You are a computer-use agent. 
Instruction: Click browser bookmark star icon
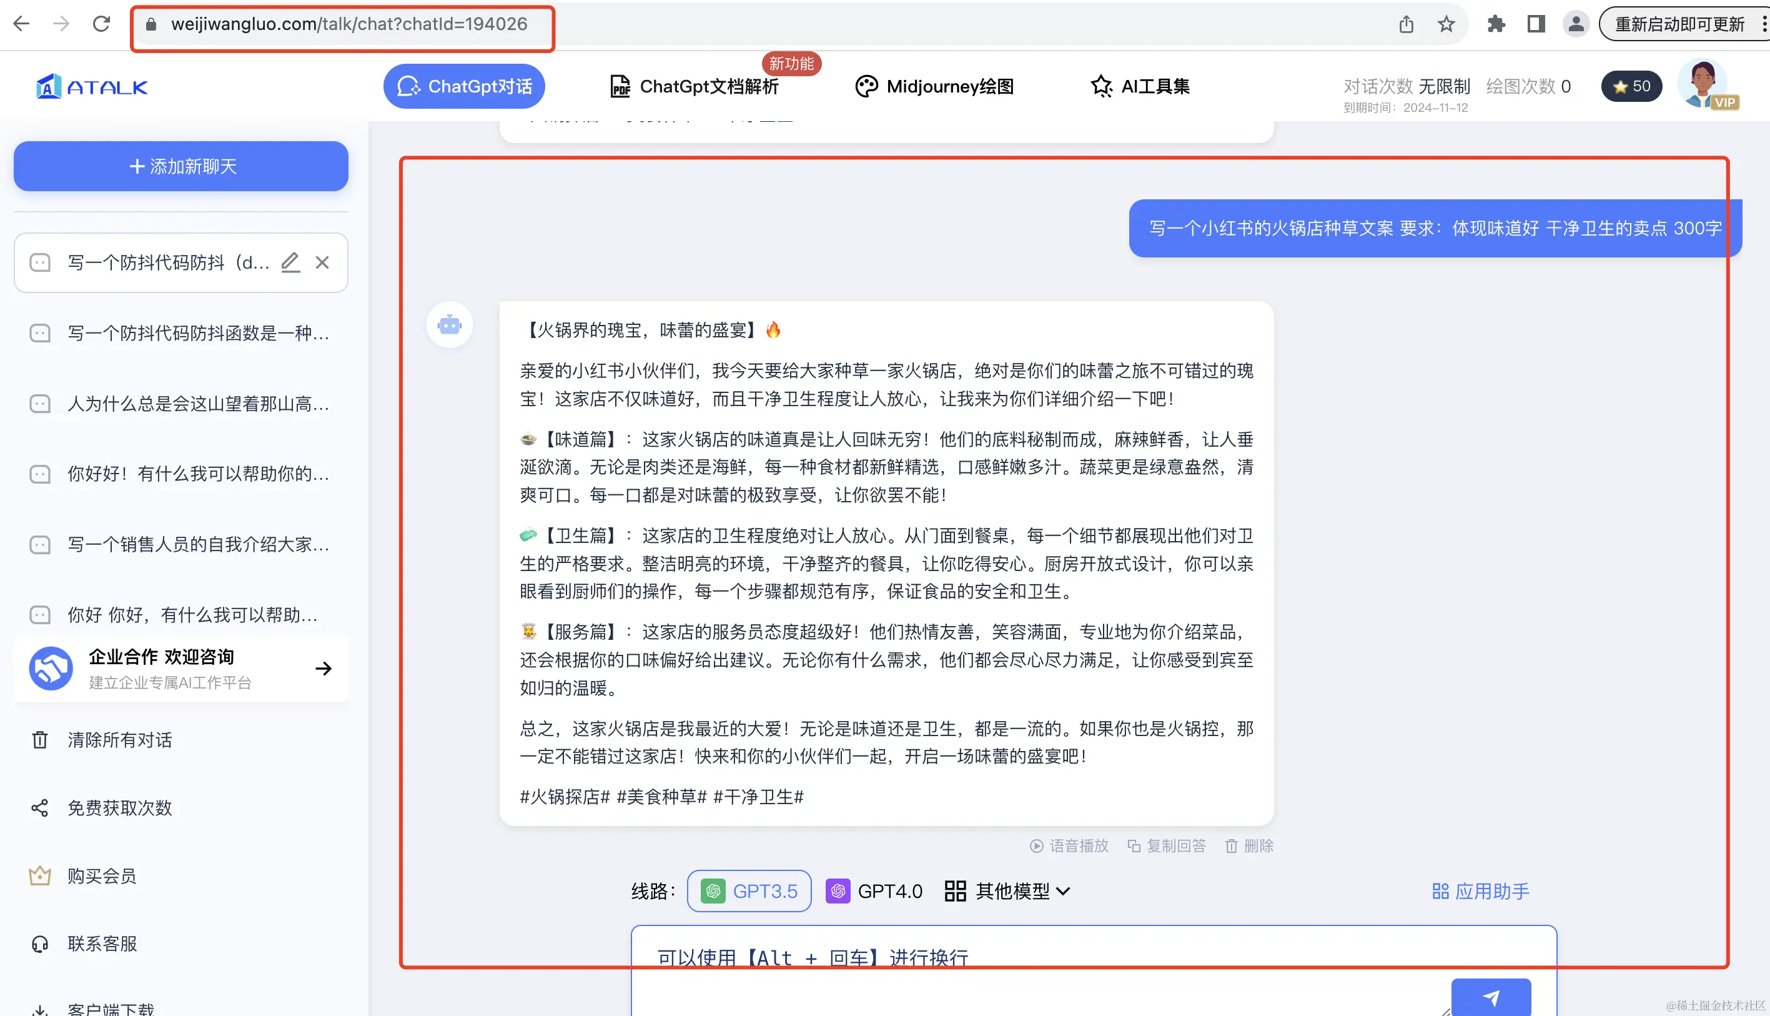point(1446,24)
